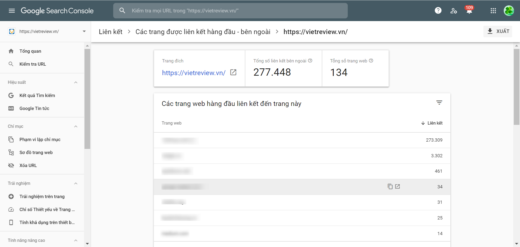Open the hamburger main menu
Image resolution: width=520 pixels, height=247 pixels.
(12, 11)
